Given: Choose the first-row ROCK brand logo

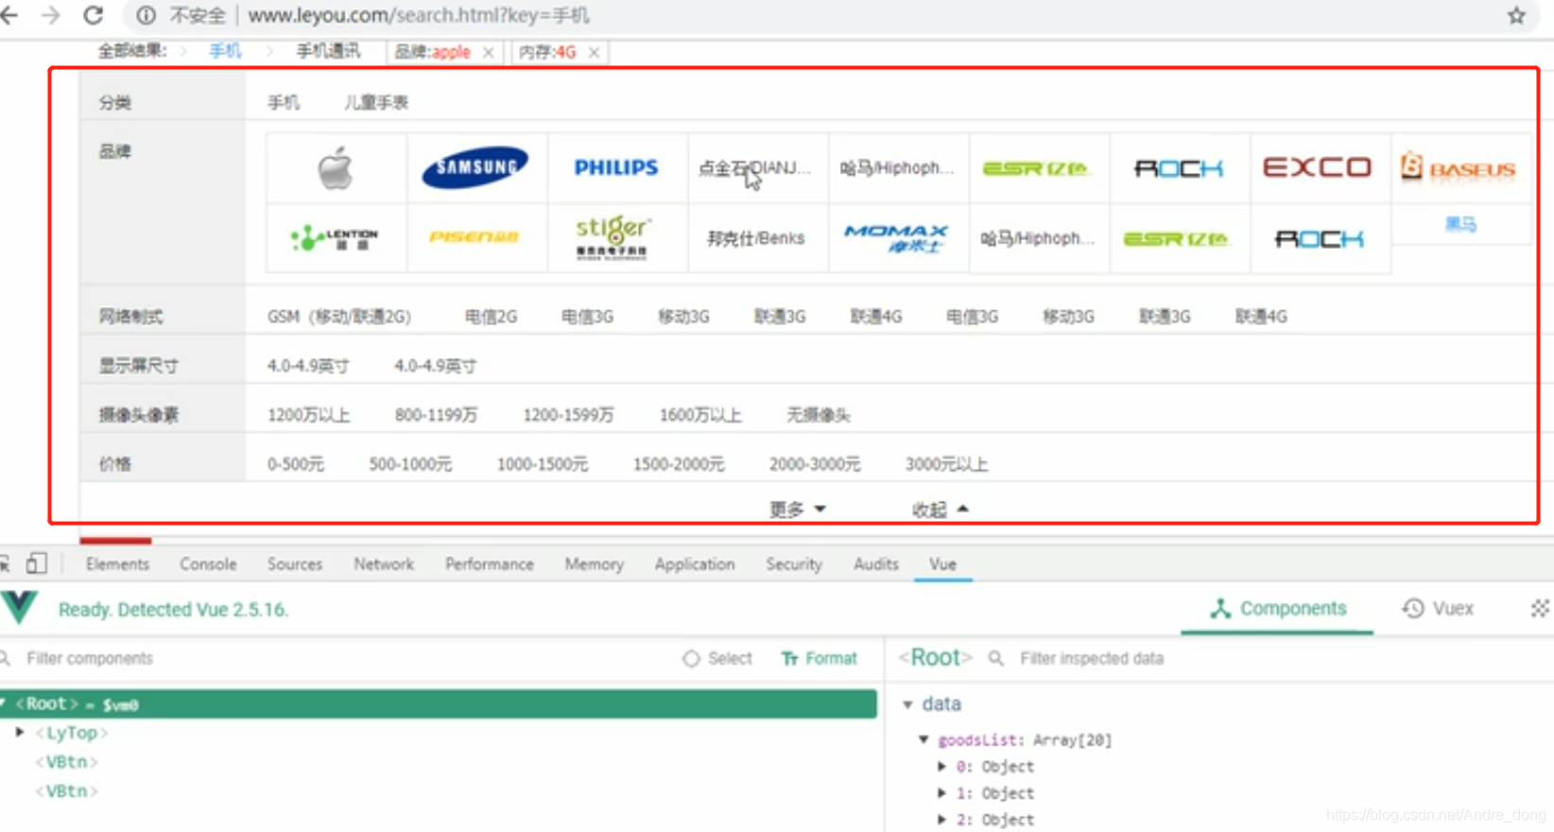Looking at the screenshot, I should point(1179,168).
